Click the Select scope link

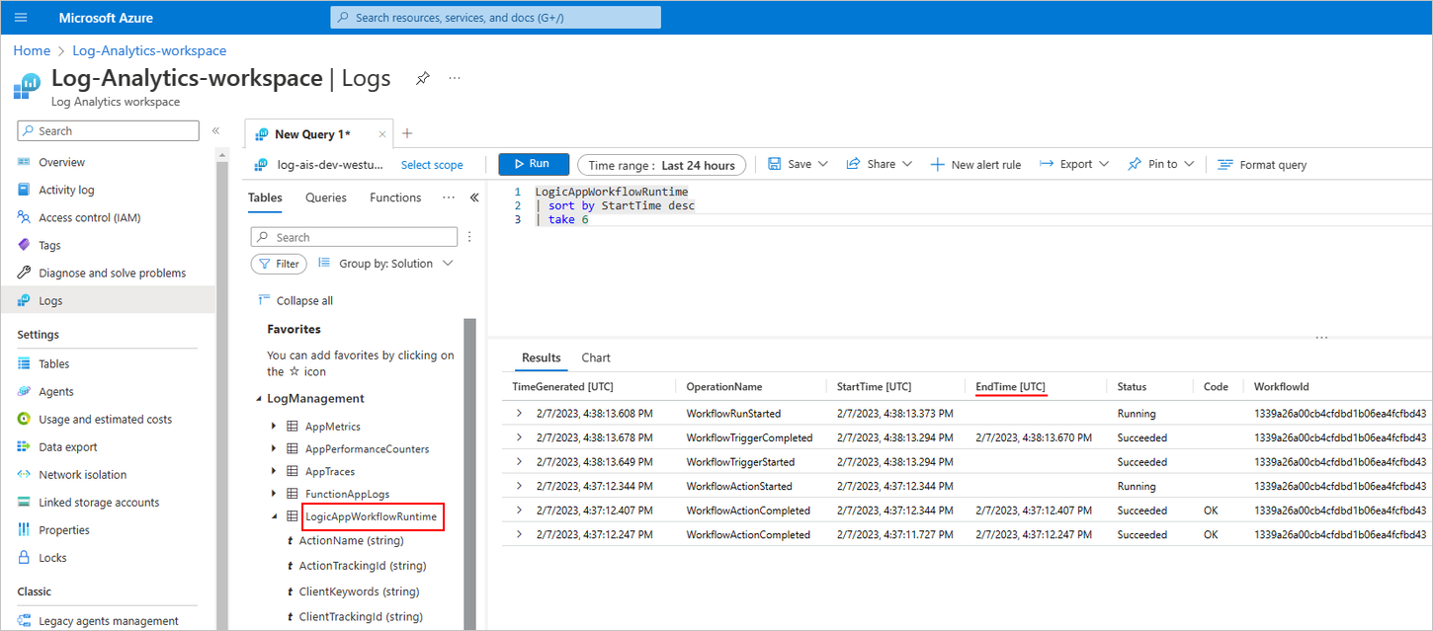[x=431, y=164]
